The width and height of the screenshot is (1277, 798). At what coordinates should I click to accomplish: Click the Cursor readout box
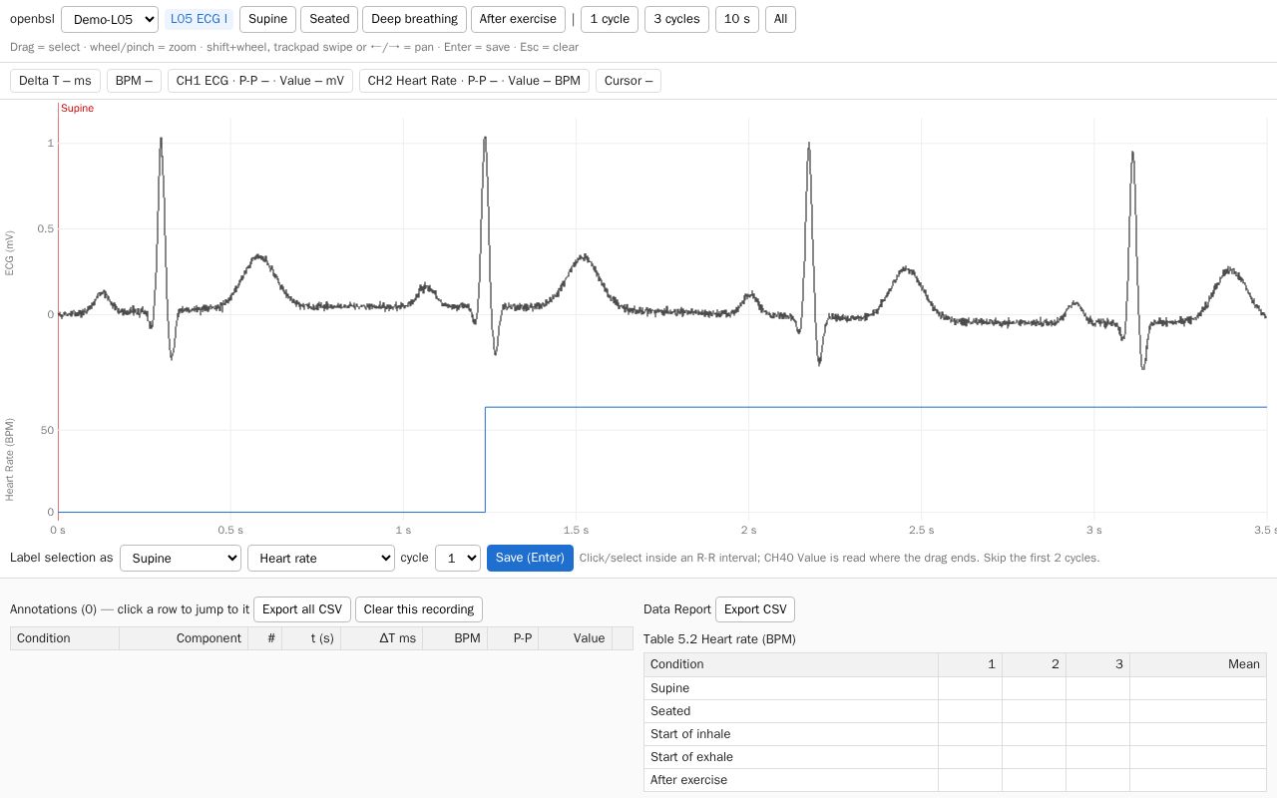coord(629,81)
